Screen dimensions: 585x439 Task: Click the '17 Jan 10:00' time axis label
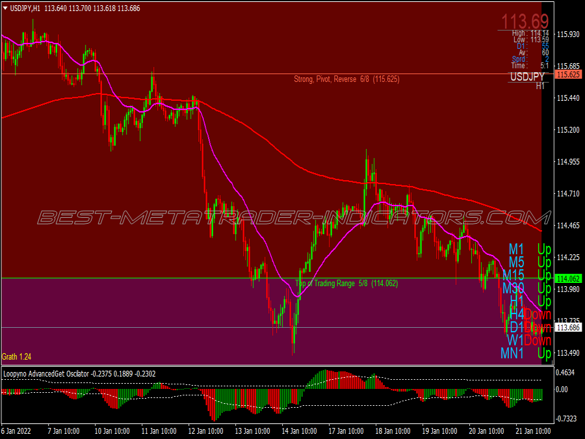click(346, 431)
